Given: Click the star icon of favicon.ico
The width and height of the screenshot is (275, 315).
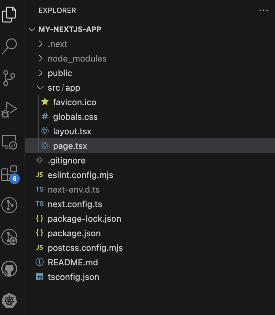Looking at the screenshot, I should pos(45,102).
